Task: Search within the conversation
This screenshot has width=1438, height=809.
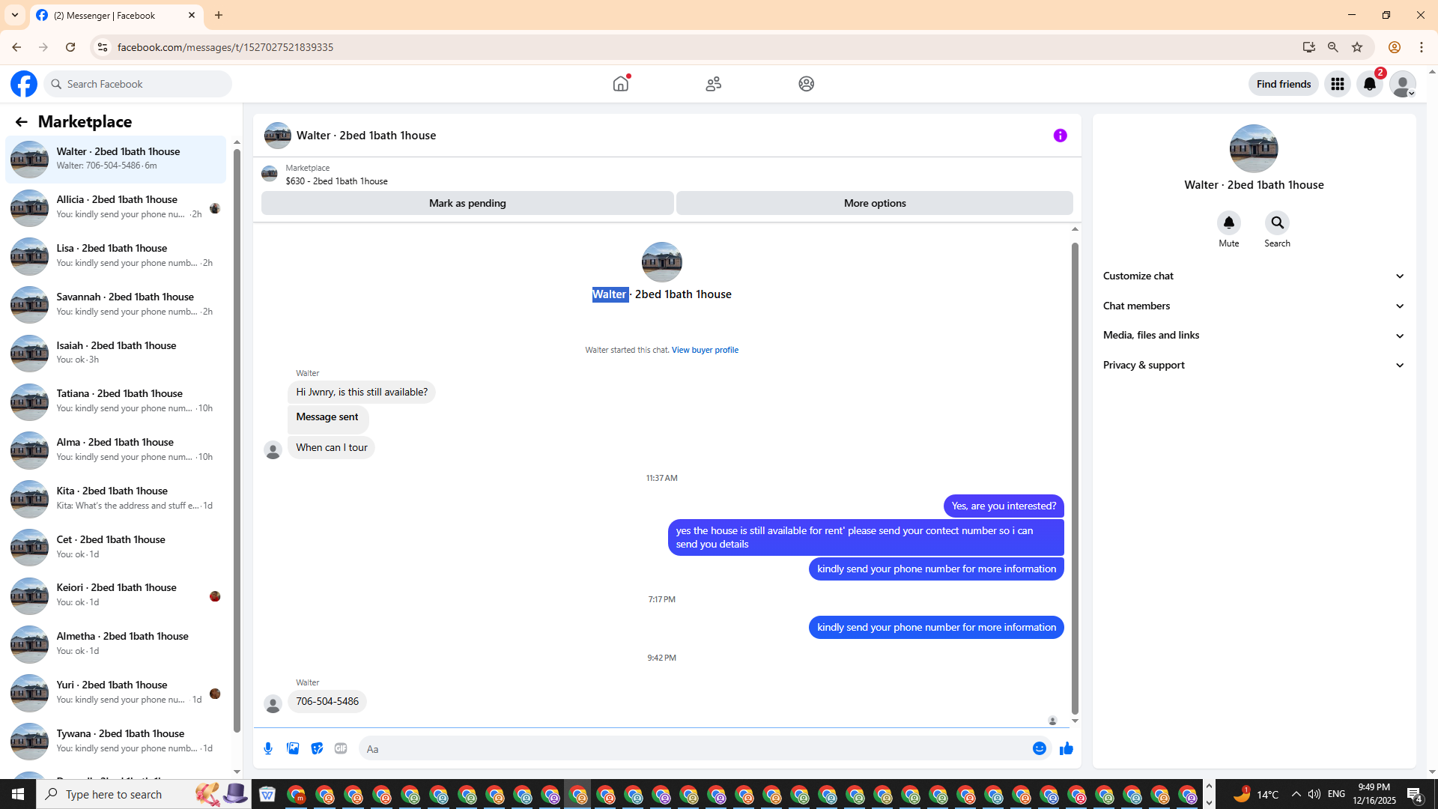Action: pyautogui.click(x=1278, y=223)
